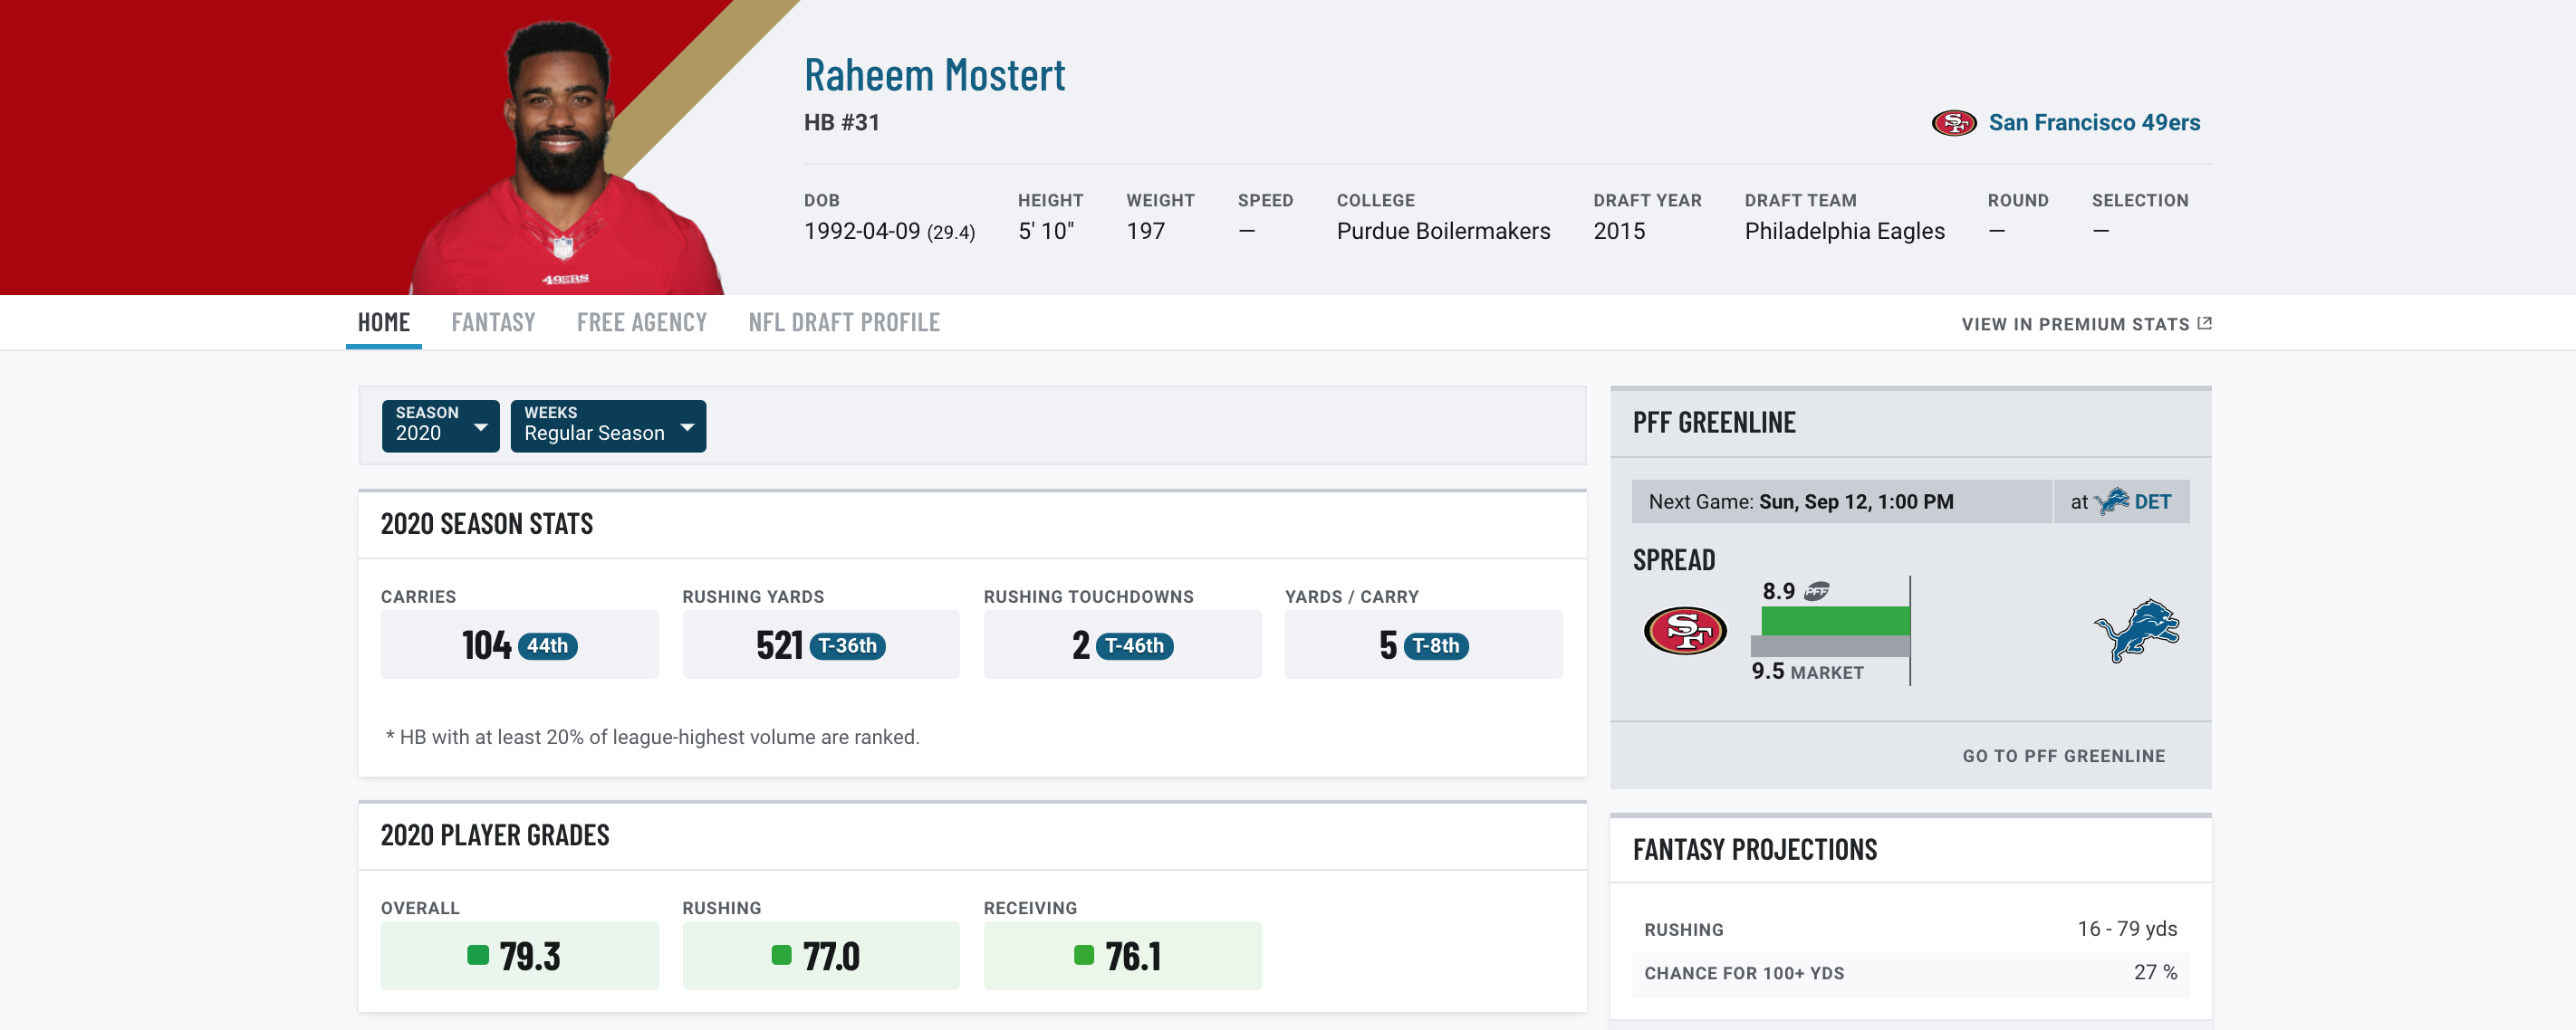Click the Detroit Lions icon beside DET
2576x1030 pixels.
click(2111, 501)
